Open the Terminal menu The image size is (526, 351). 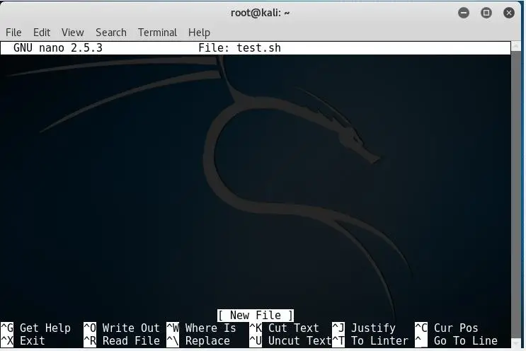coord(157,33)
